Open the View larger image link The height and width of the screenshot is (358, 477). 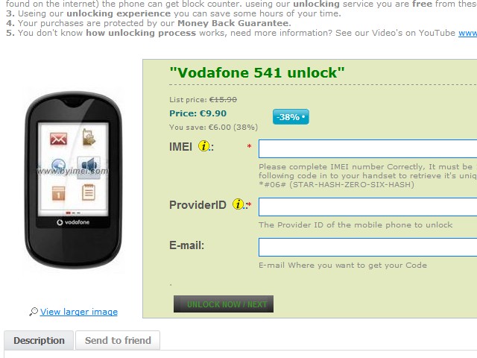coord(79,312)
